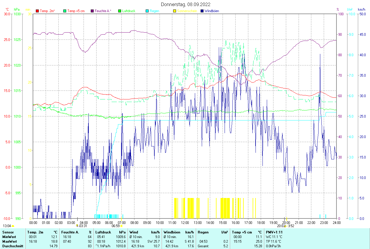The image size is (370, 249).
Task: Click the 'SW 25.7' max wind value
Action: click(153, 241)
